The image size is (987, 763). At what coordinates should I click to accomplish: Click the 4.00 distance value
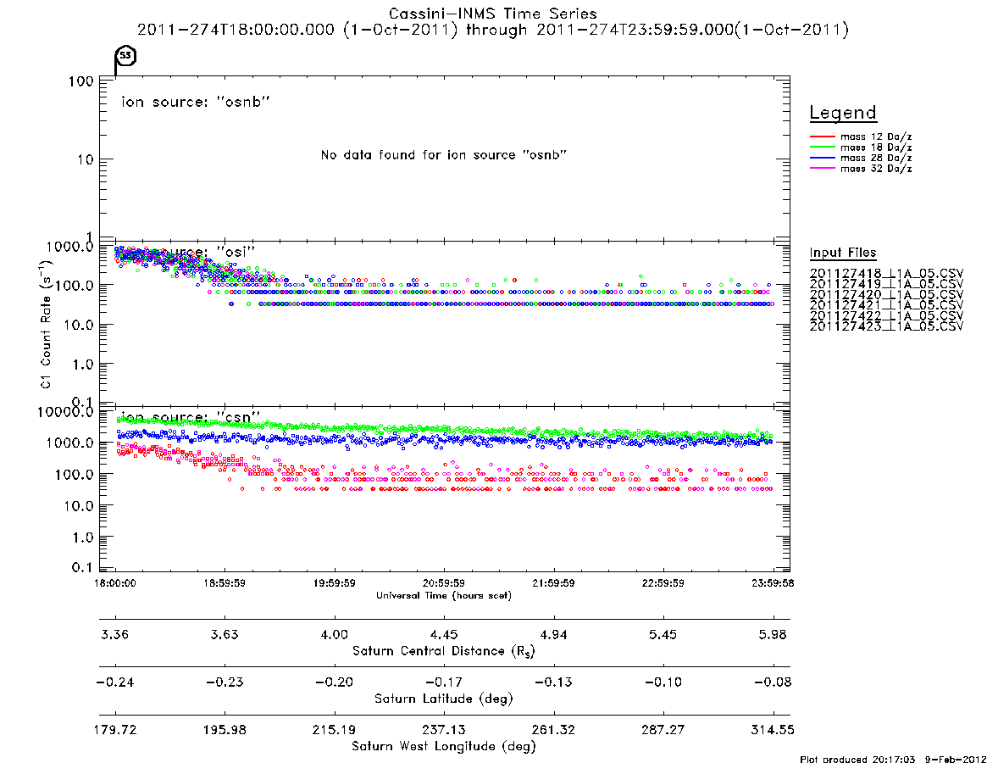click(x=335, y=634)
